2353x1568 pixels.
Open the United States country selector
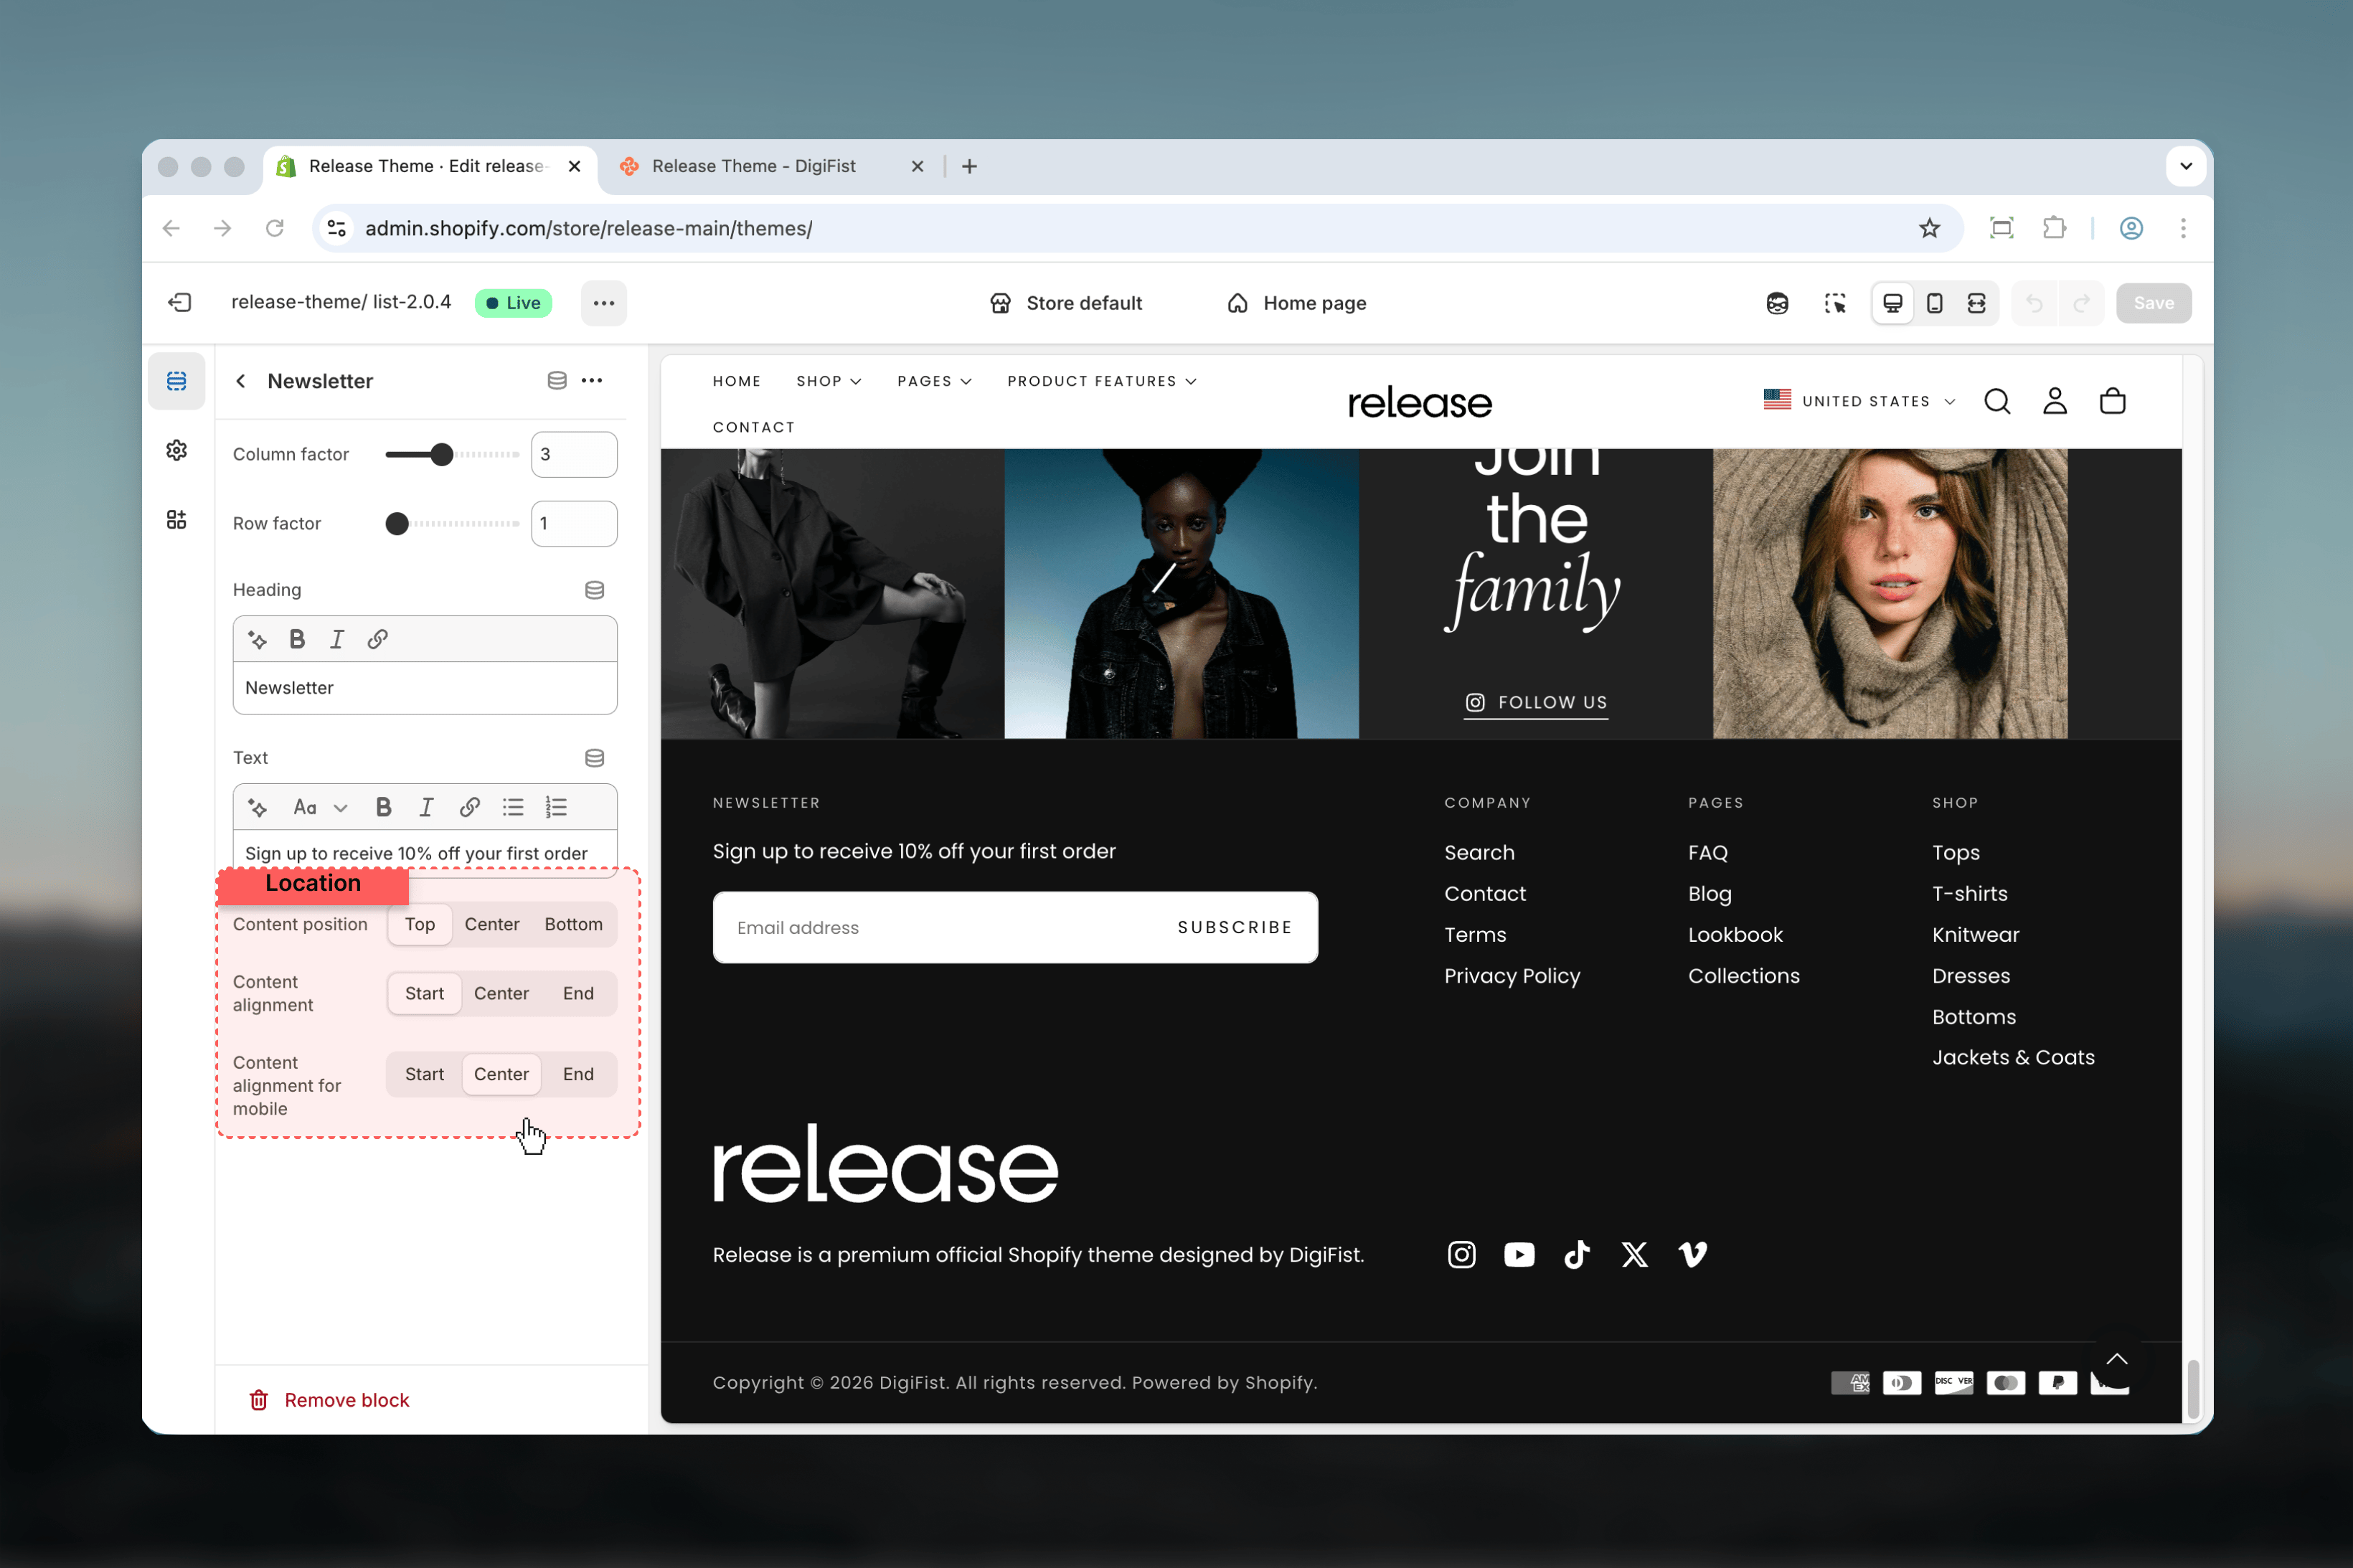click(1859, 401)
